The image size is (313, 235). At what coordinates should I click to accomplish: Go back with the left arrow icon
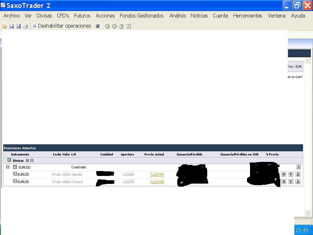pos(107,26)
